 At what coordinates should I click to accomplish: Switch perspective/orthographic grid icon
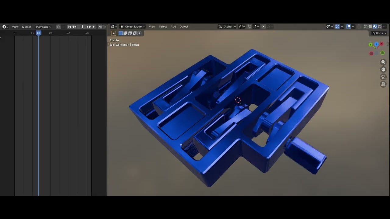click(x=383, y=84)
